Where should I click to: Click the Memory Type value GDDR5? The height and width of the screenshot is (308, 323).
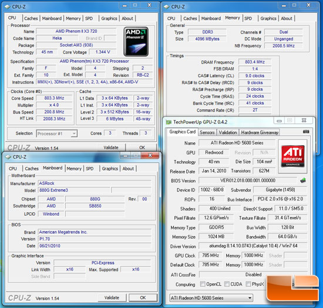[216, 227]
